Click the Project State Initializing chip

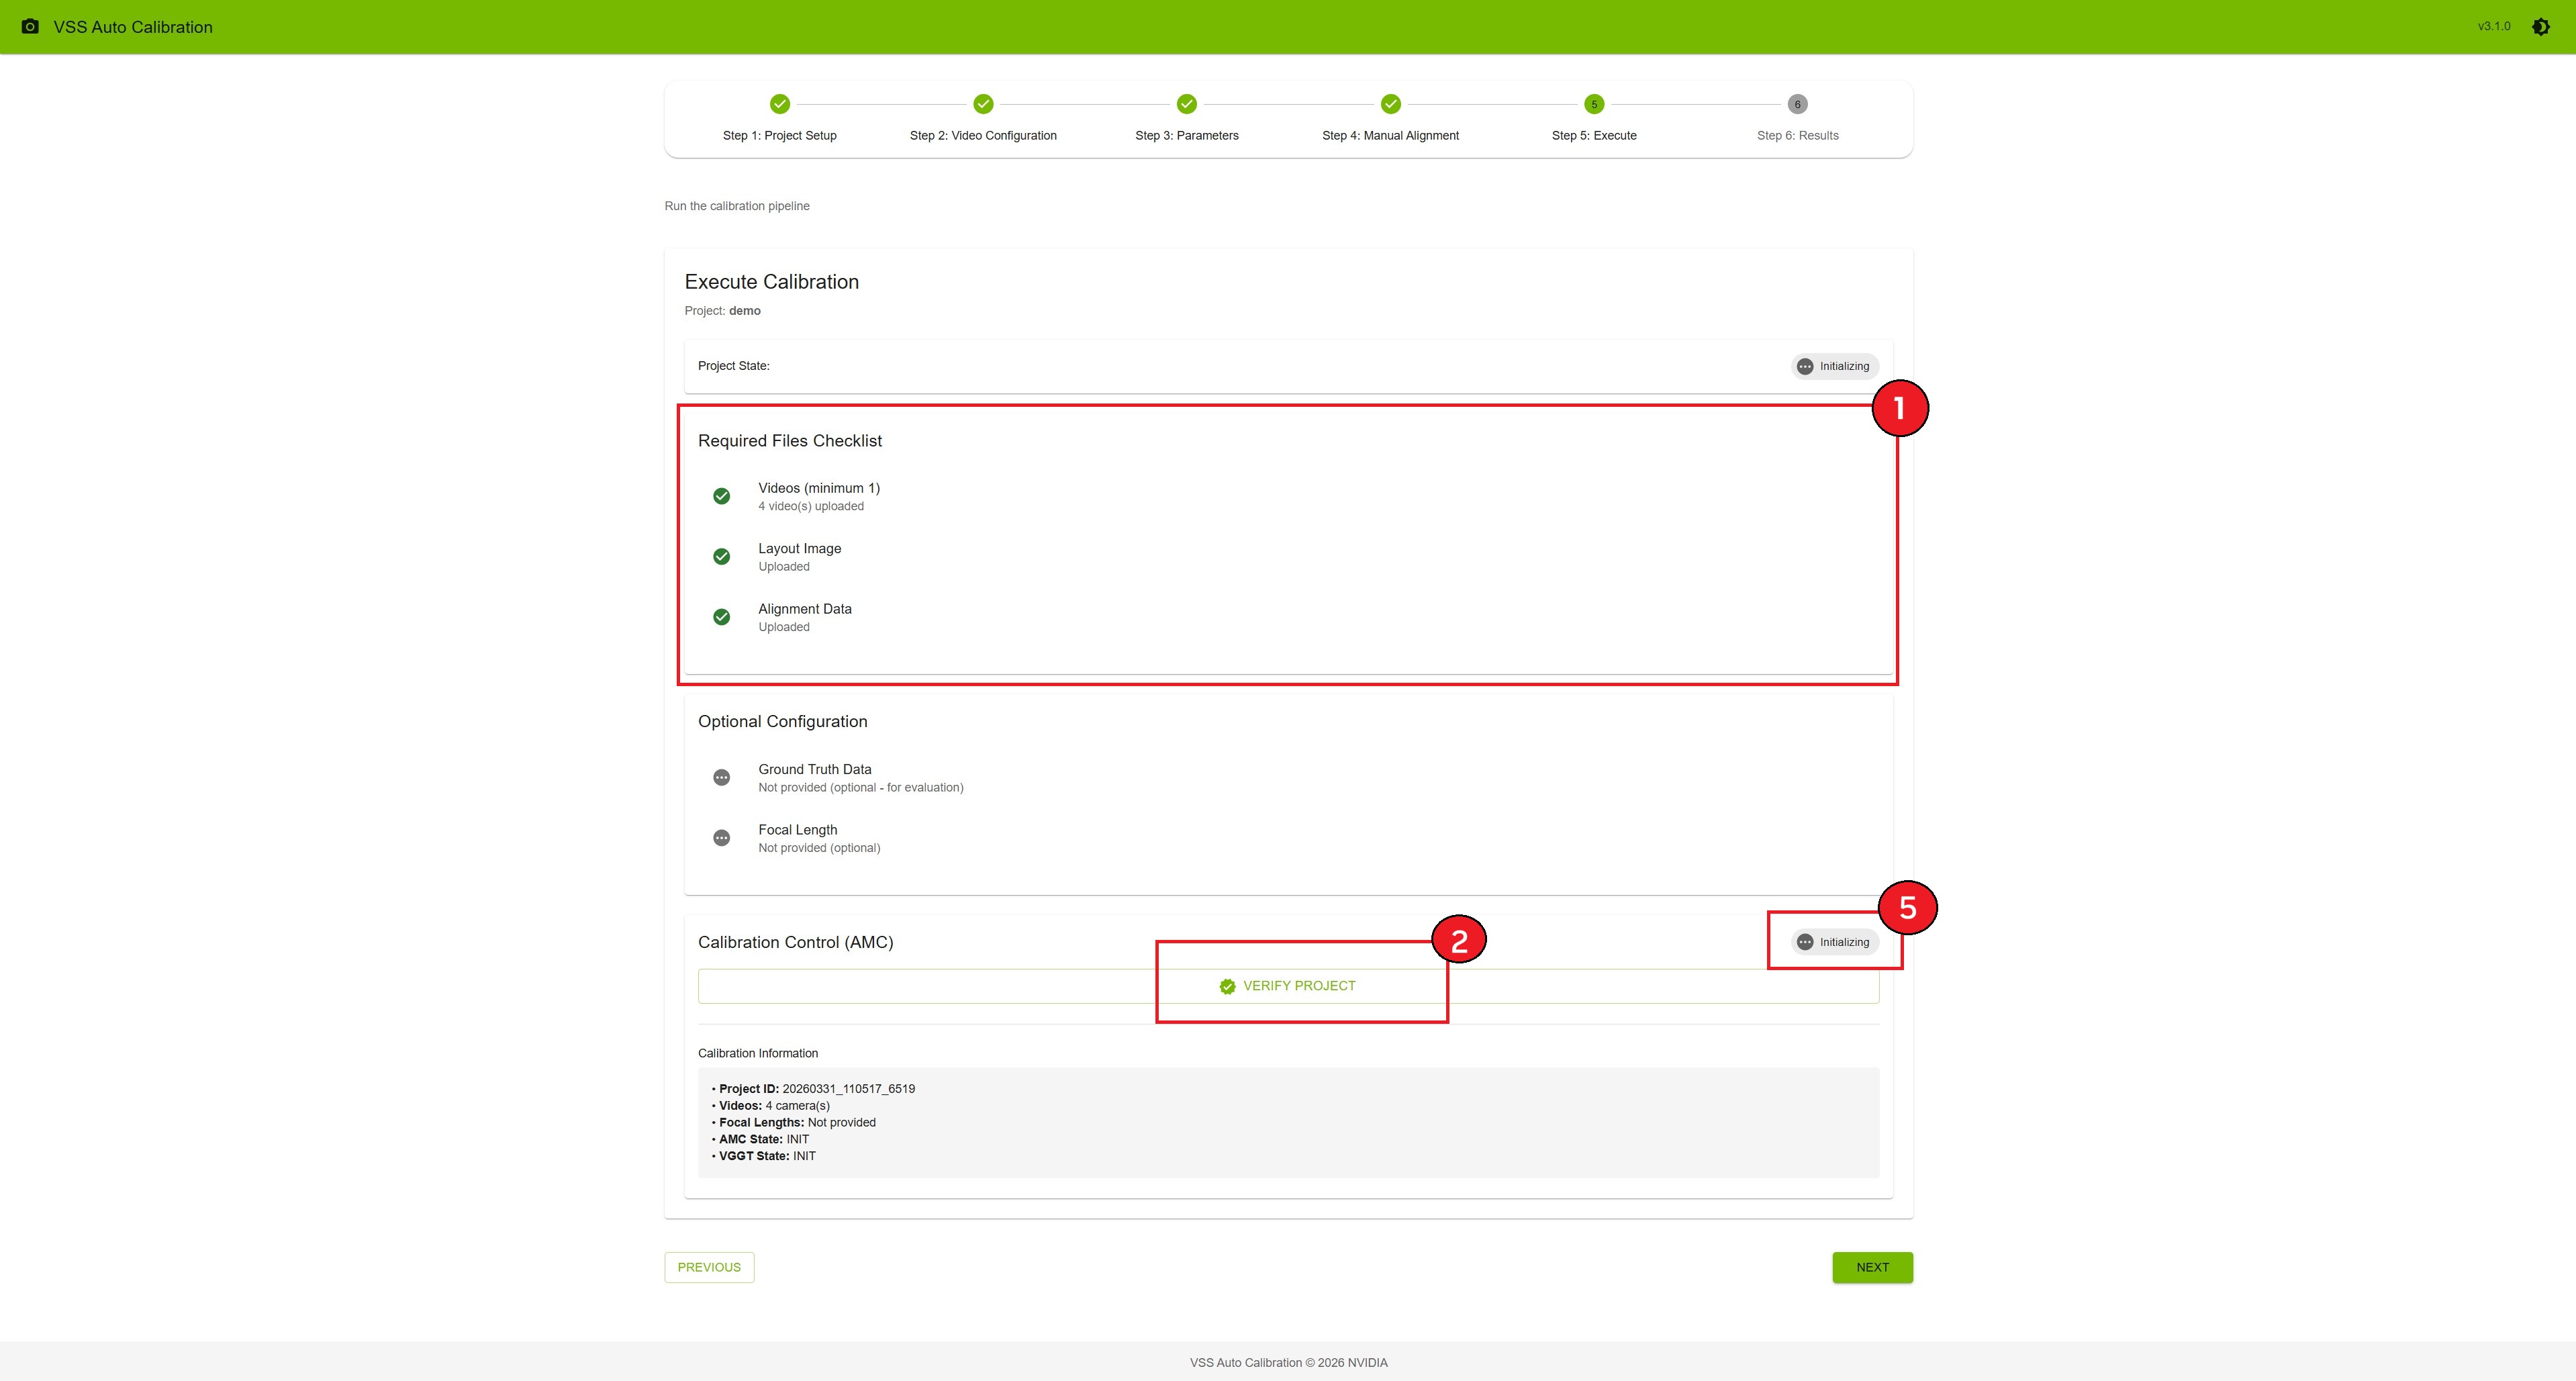coord(1834,366)
